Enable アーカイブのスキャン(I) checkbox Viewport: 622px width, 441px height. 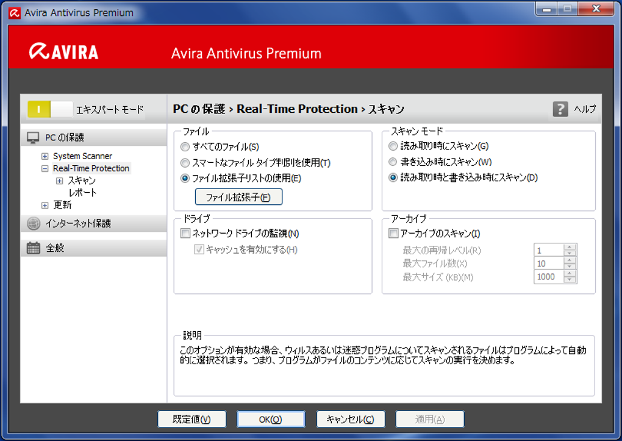(x=393, y=233)
